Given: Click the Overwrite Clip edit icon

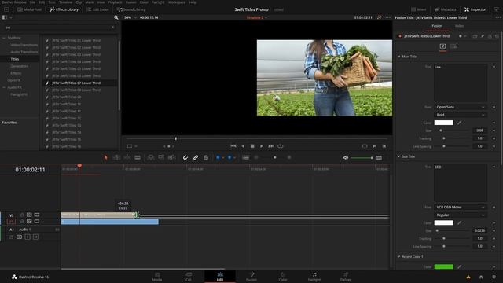Looking at the screenshot, I should (161, 157).
